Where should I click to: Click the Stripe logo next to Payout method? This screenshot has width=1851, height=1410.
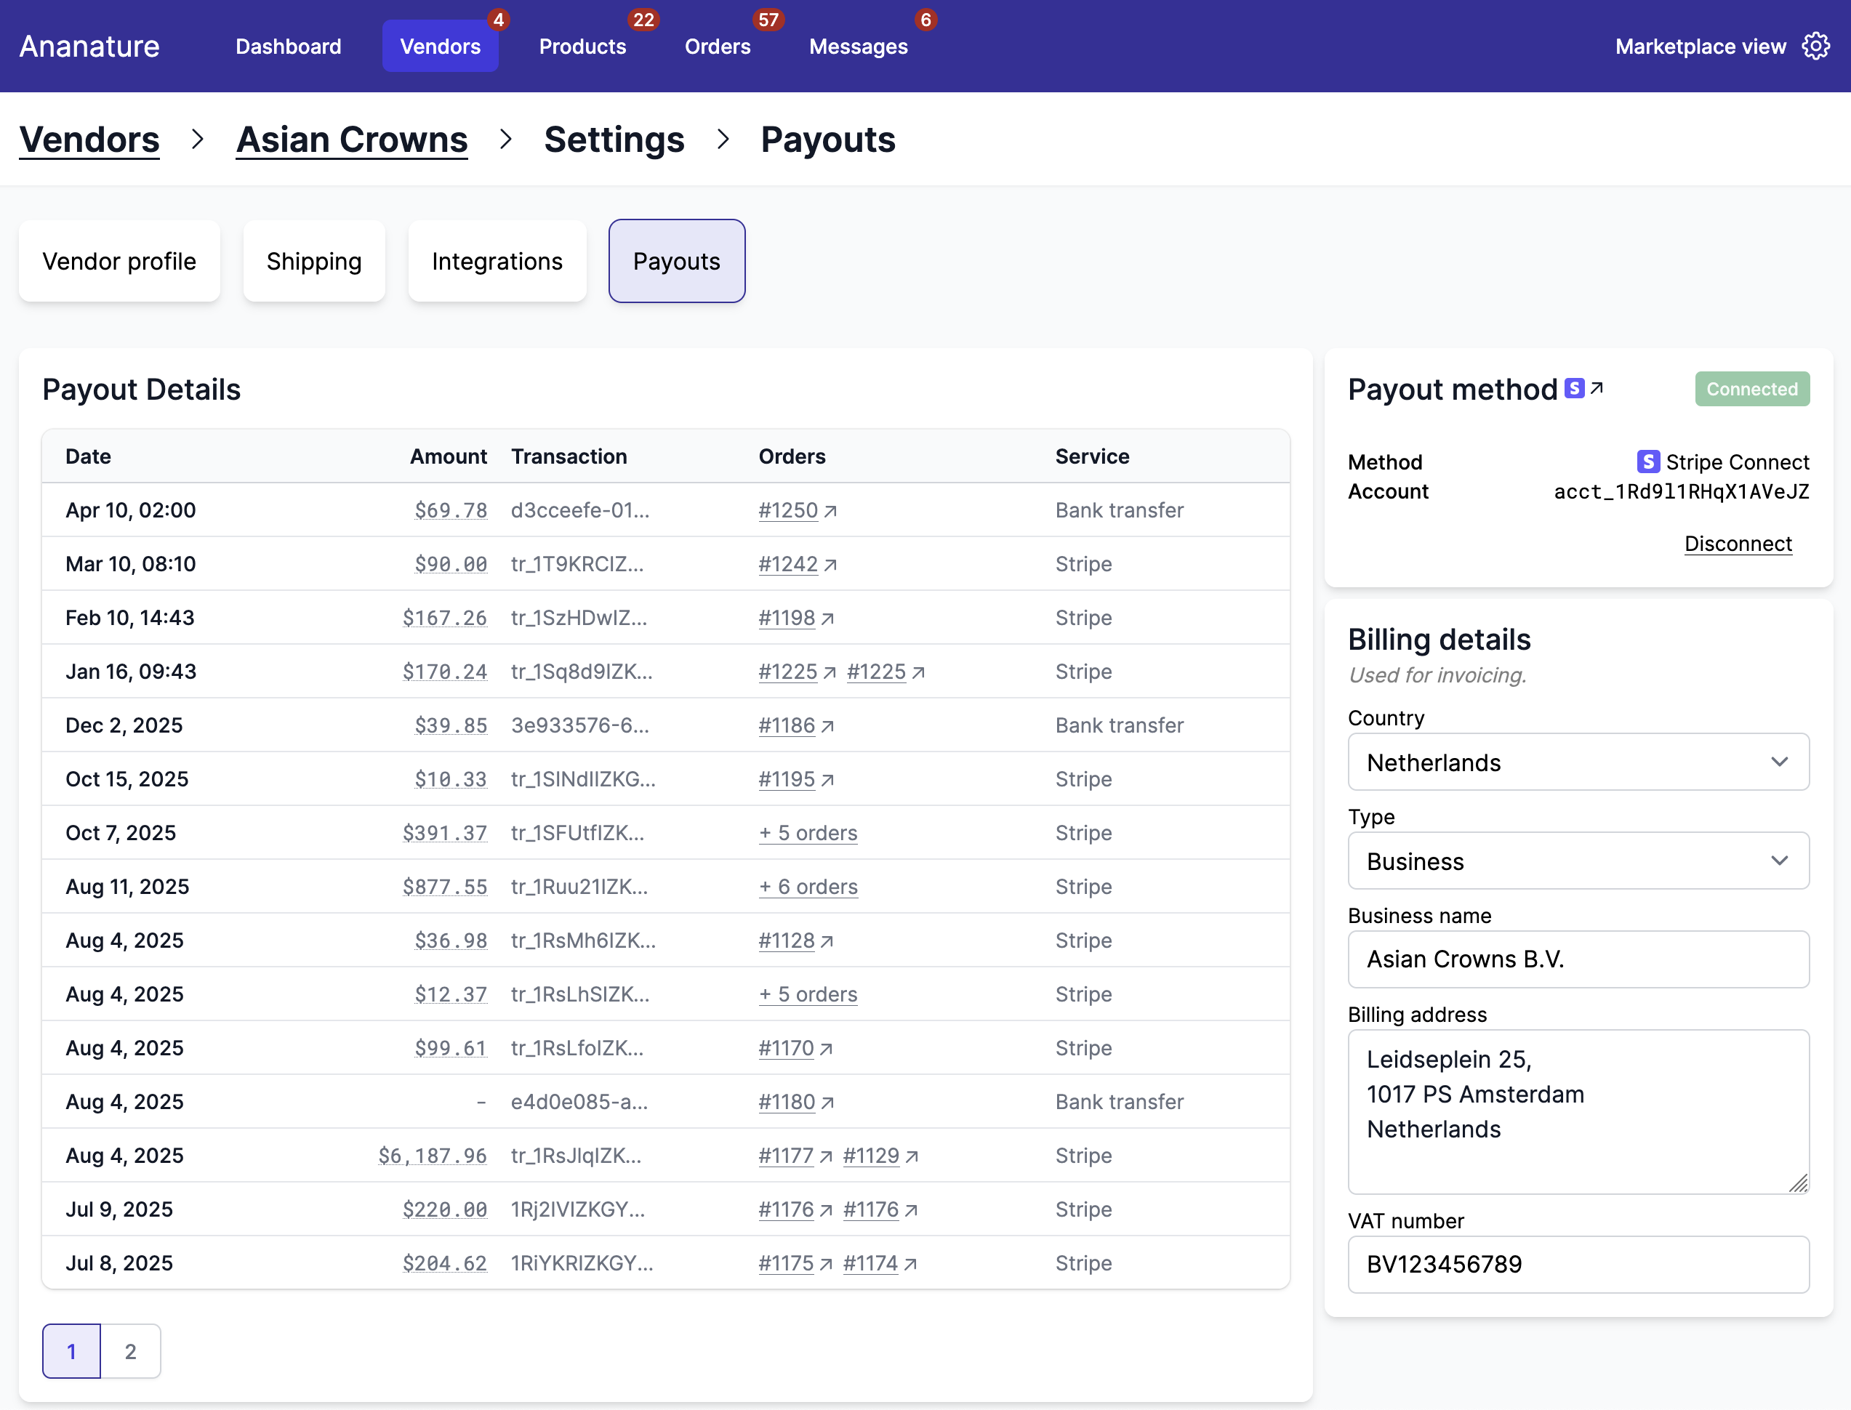pos(1575,388)
